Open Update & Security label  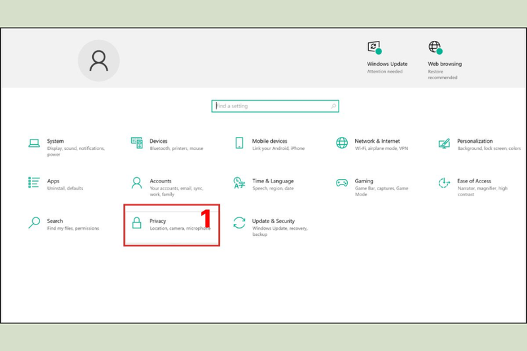(x=273, y=221)
